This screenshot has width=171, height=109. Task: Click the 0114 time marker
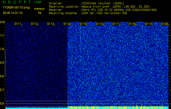point(67,24)
